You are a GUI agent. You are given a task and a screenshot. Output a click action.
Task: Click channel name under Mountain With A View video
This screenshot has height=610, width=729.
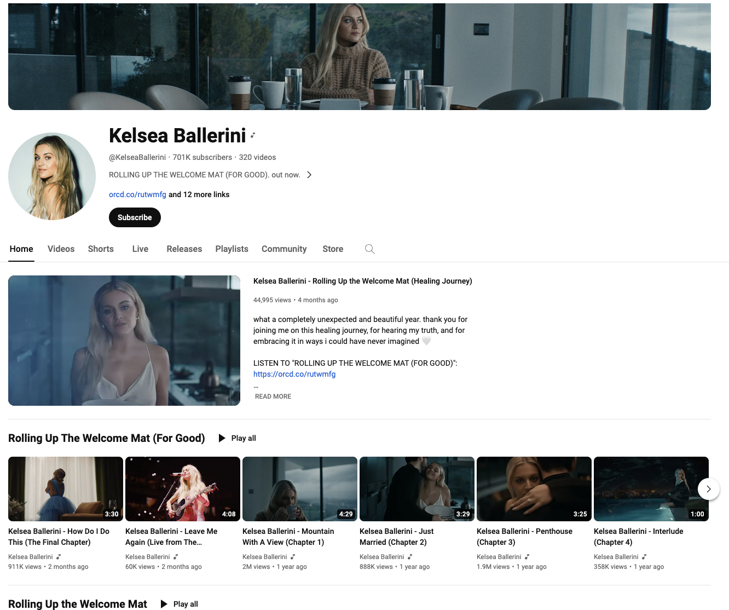[265, 557]
